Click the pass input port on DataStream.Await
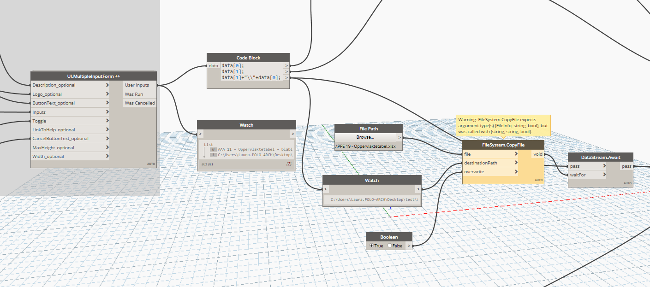 [587, 166]
